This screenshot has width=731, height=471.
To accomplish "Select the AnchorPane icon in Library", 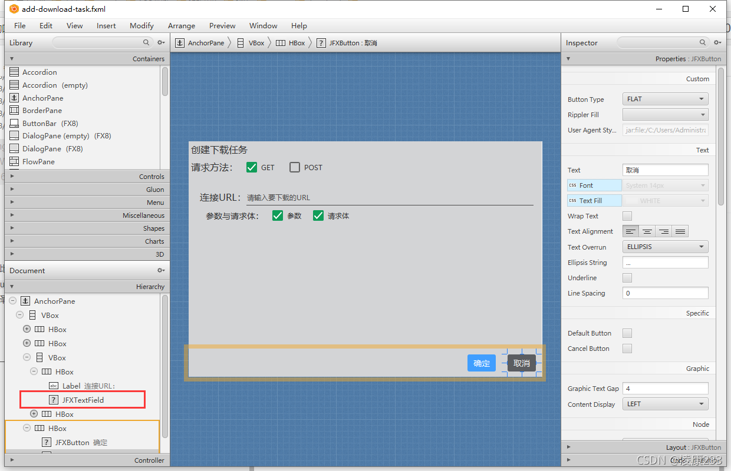I will pyautogui.click(x=14, y=98).
